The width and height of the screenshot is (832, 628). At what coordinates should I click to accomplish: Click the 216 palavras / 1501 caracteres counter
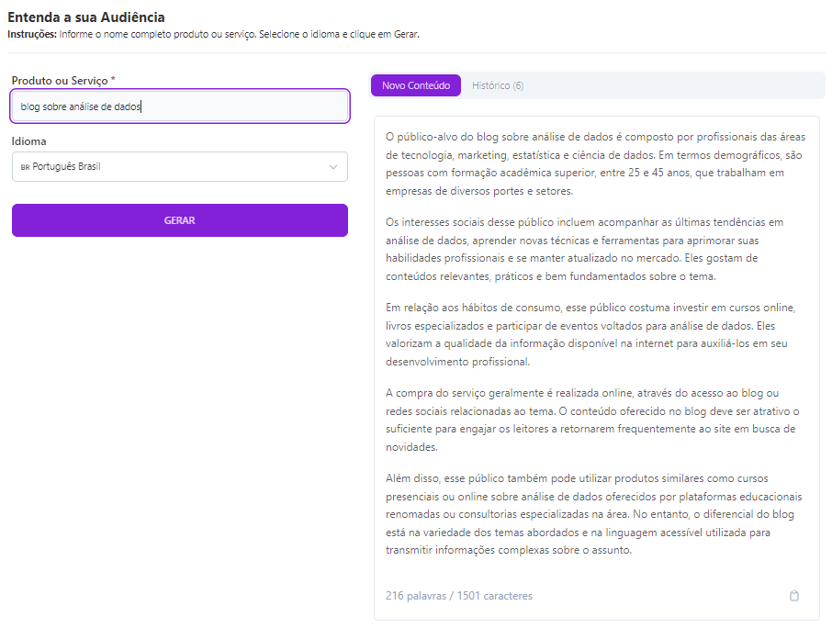pyautogui.click(x=458, y=596)
